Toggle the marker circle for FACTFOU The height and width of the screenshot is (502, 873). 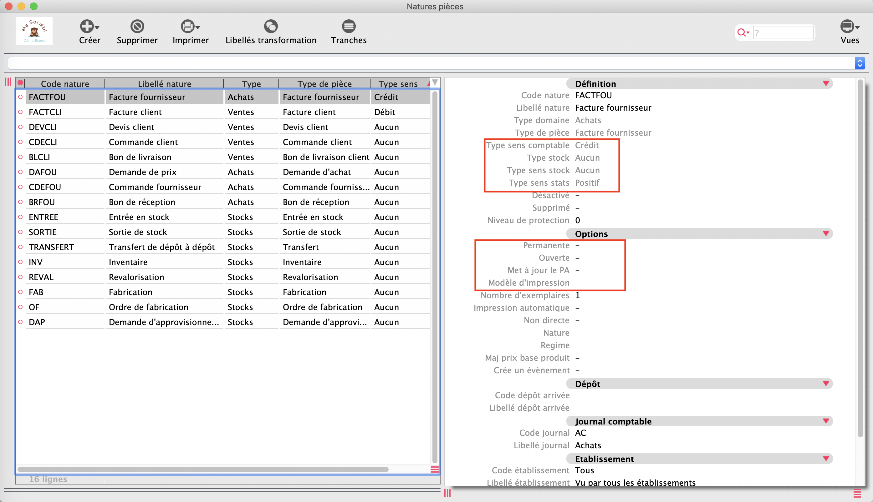pos(20,97)
